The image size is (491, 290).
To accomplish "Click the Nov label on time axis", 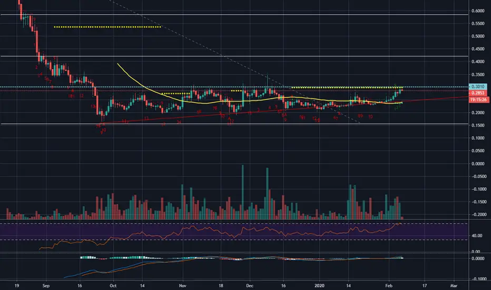I will (183, 286).
